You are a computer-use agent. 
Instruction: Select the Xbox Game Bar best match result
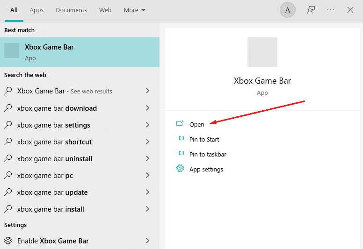click(80, 52)
